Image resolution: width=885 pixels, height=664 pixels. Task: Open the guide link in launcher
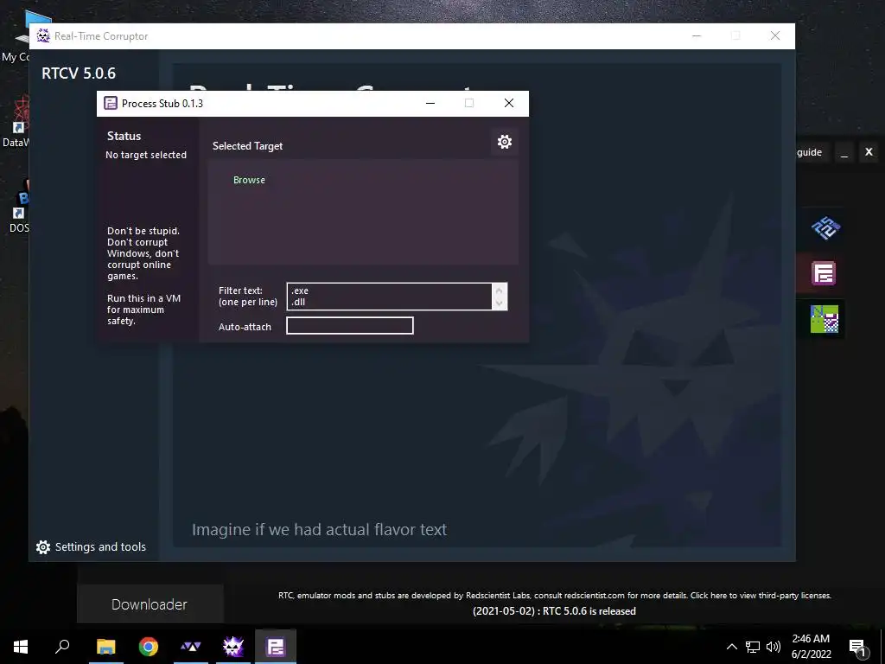809,152
